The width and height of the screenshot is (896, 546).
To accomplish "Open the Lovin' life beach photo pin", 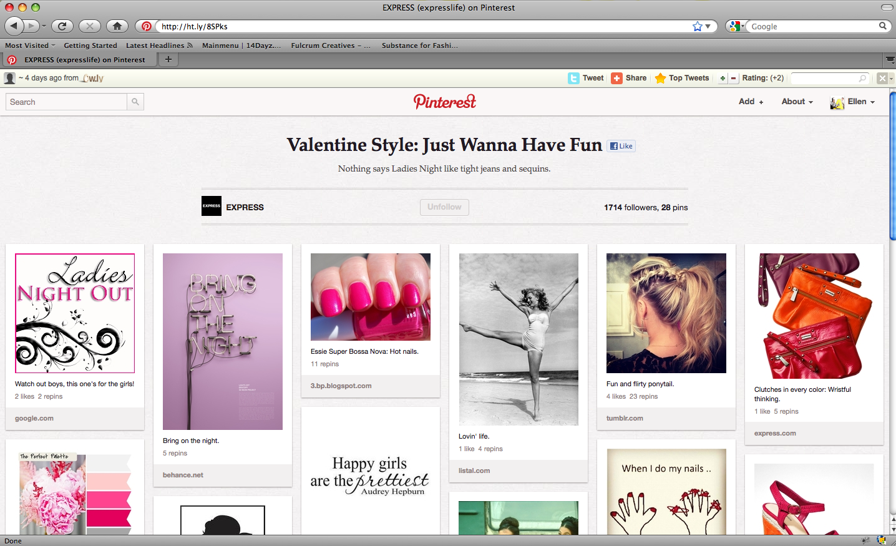I will [x=519, y=339].
